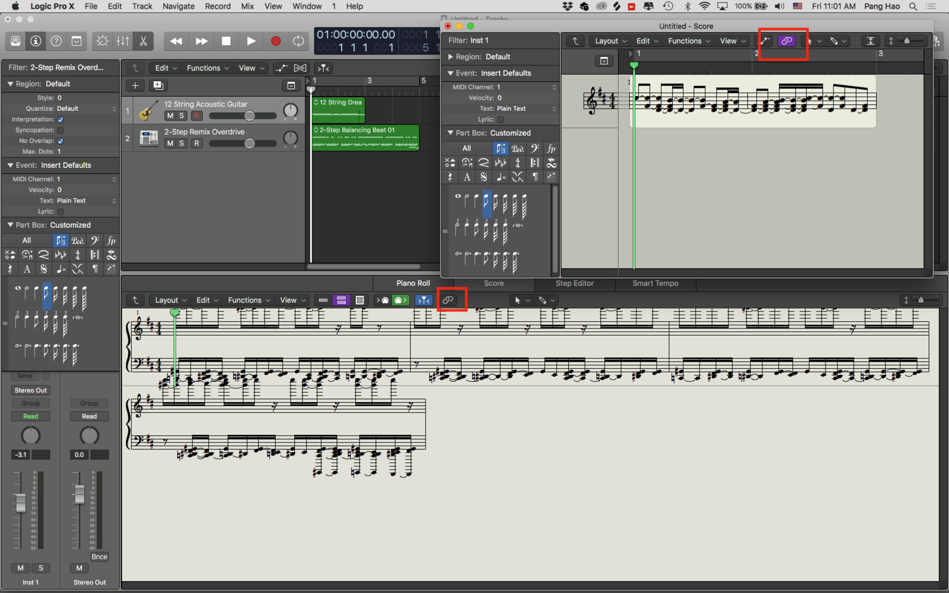Enable Lyric checkbox in Score window inspector
The width and height of the screenshot is (949, 593).
point(501,119)
